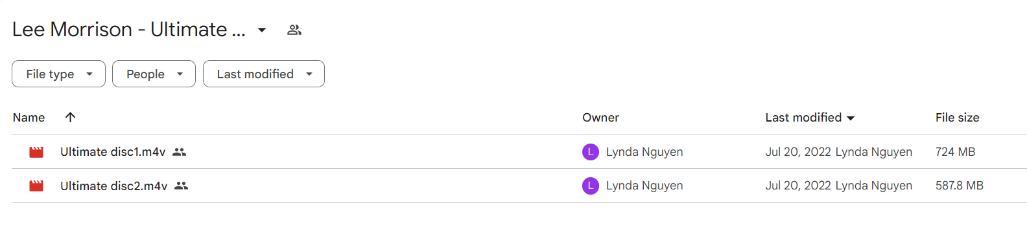This screenshot has width=1027, height=238.
Task: Click shared icon next to Ultimate disc1.m4v
Action: (180, 152)
